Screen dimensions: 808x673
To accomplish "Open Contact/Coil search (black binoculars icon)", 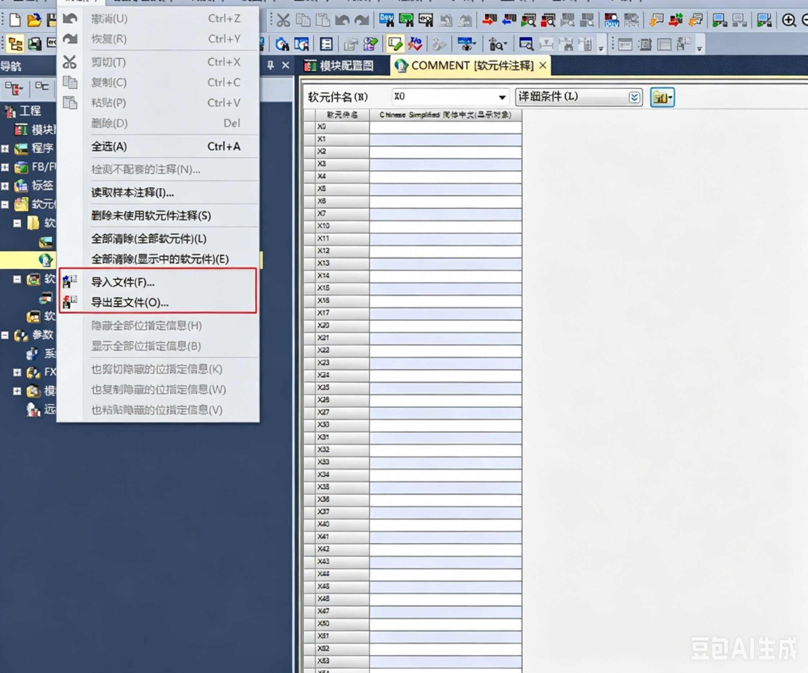I will click(x=425, y=20).
